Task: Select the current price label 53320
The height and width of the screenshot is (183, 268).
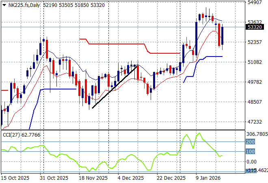Action: coord(253,27)
